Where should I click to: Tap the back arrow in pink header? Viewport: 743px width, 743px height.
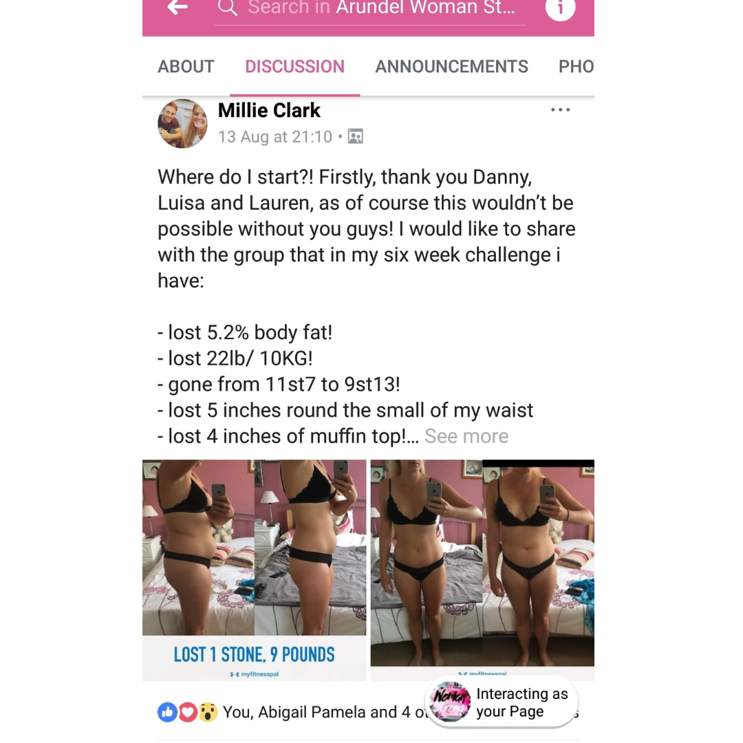[177, 7]
